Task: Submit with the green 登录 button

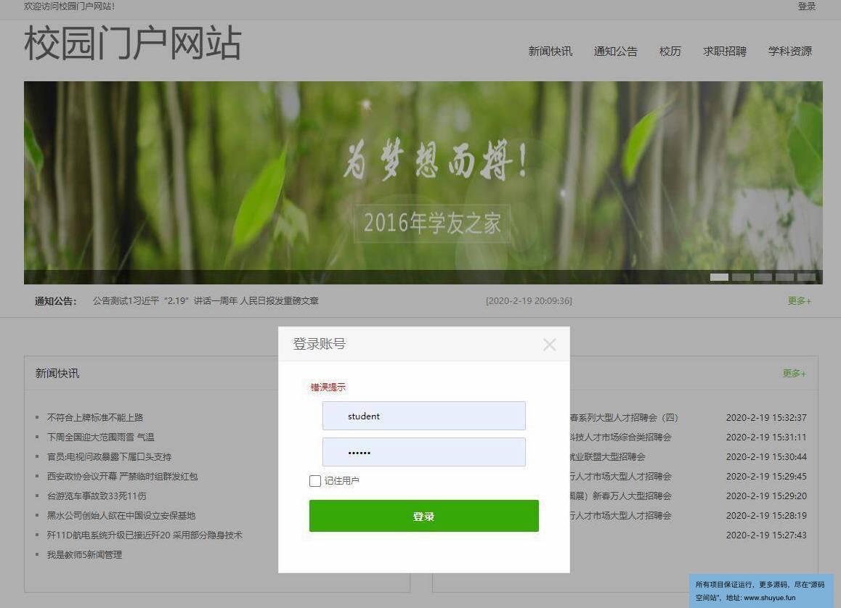Action: tap(423, 516)
